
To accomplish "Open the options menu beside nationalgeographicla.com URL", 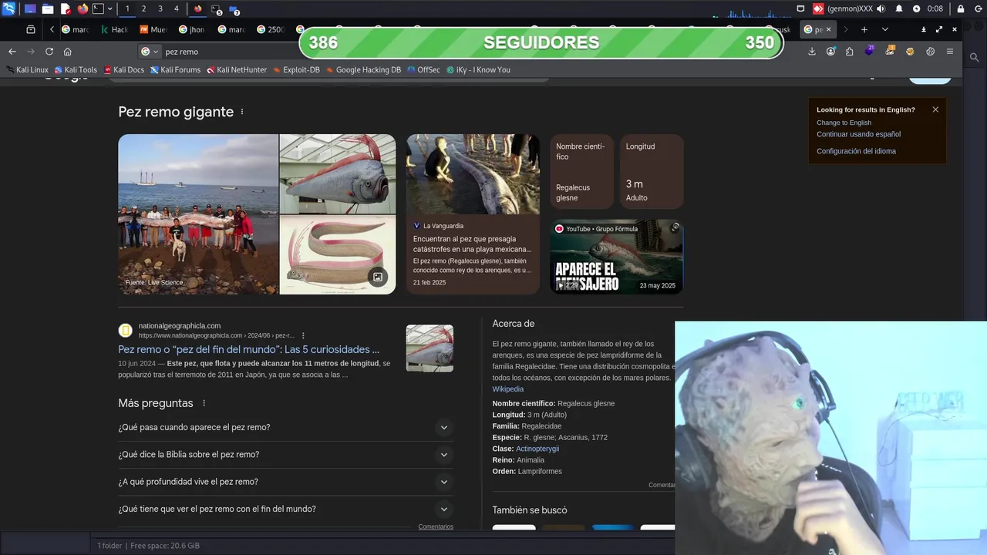I will click(303, 335).
